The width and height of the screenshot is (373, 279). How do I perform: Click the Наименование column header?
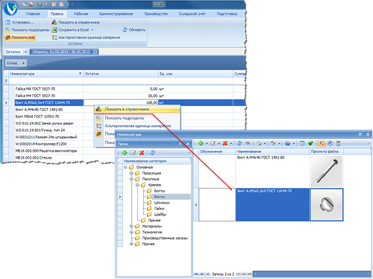click(x=273, y=151)
